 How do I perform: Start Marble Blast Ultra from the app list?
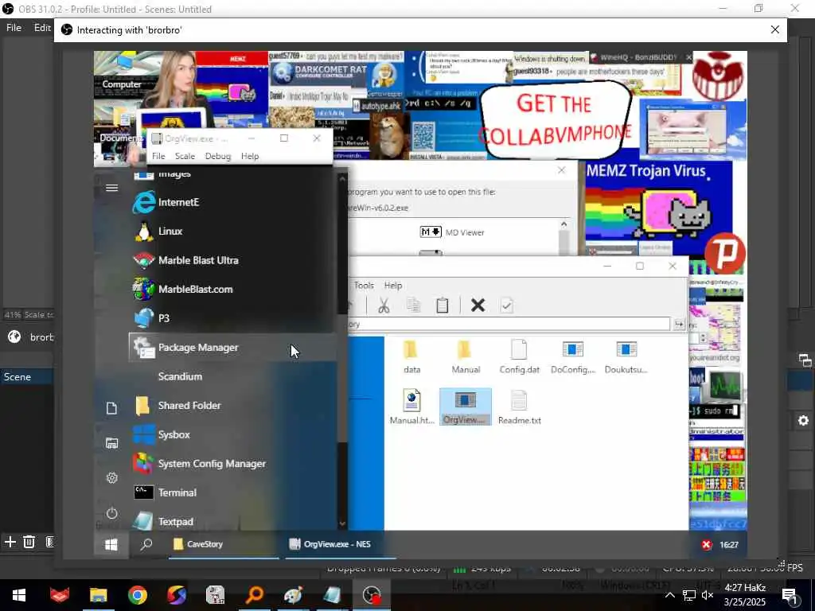coord(233,260)
